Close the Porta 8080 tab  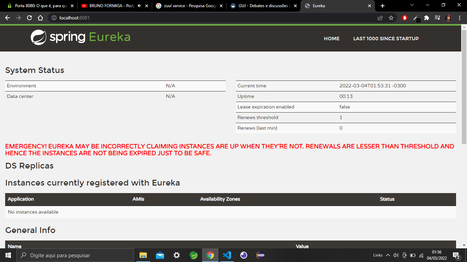point(72,6)
